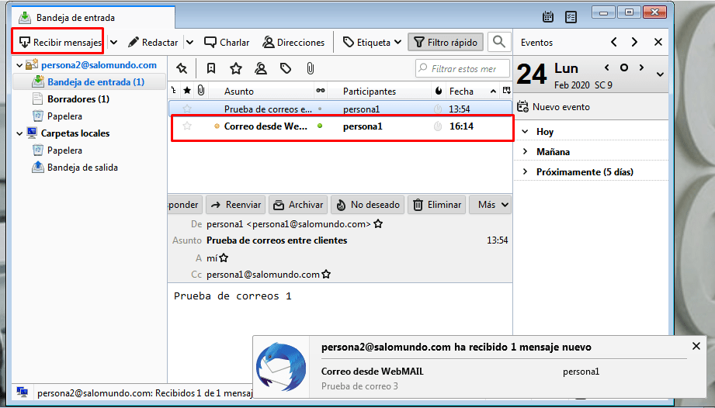
Task: Collapse the persona2@salomundo.com account tree
Action: pos(19,65)
